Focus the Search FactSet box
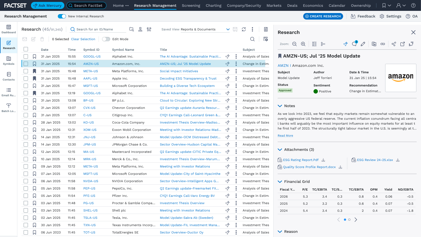The height and width of the screenshot is (237, 421). click(86, 5)
